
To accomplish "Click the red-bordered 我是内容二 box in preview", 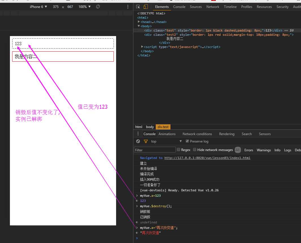I will [63, 56].
